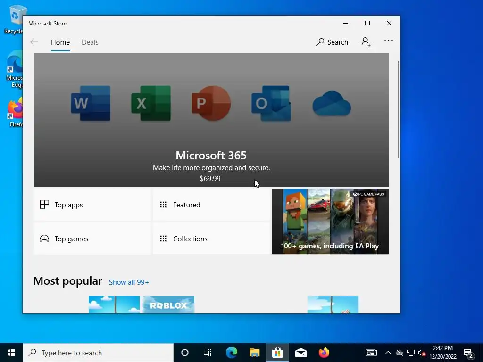Open the Collections tile

pos(211,239)
